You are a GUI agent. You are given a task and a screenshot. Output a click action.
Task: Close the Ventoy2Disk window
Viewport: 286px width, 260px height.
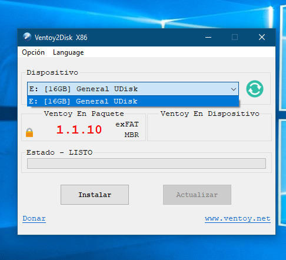click(262, 37)
